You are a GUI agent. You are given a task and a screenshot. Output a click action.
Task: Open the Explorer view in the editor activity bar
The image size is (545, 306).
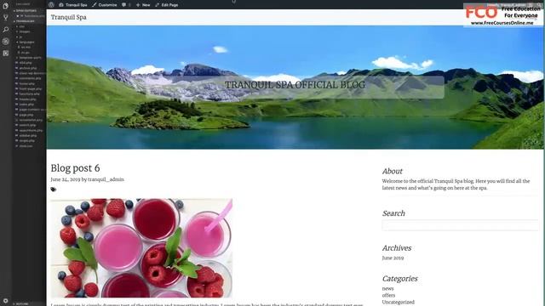click(x=6, y=6)
